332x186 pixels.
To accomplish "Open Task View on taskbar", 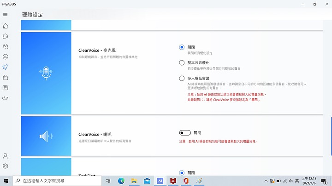I will point(108,181).
